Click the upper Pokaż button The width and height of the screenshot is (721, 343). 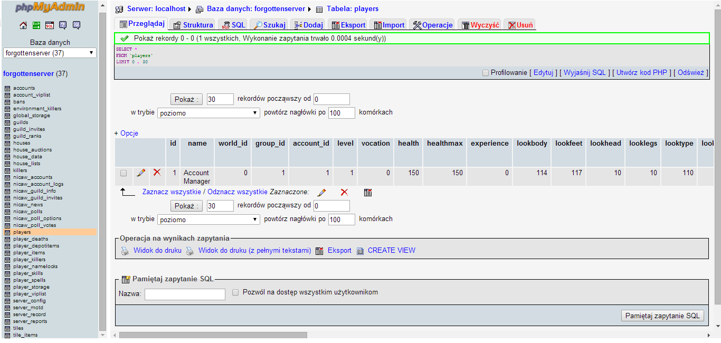coord(186,99)
